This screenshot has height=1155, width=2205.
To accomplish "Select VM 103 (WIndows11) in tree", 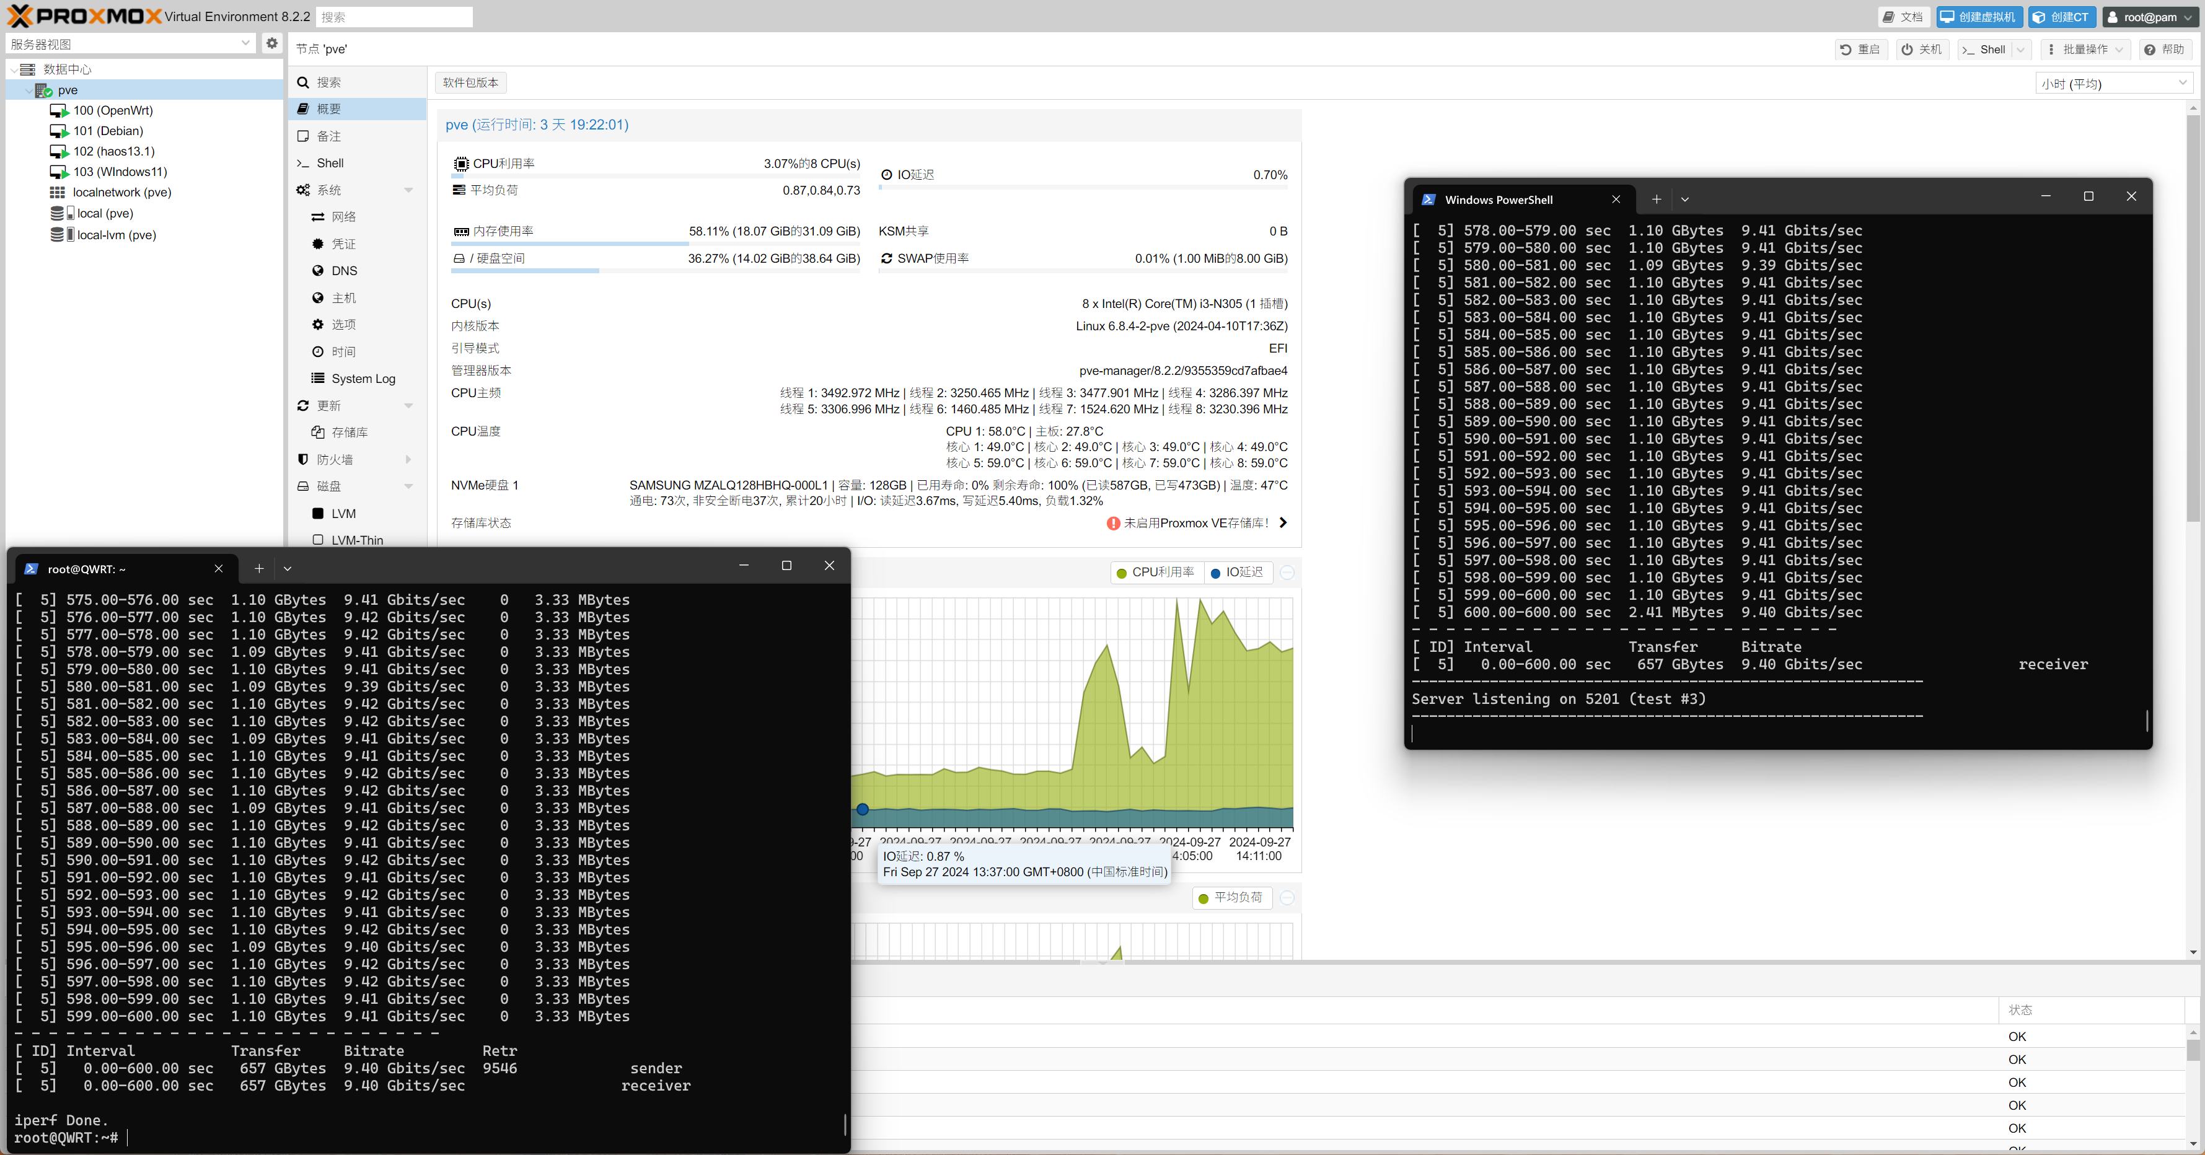I will coord(120,172).
